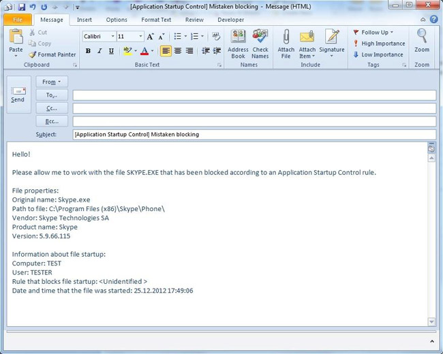Click Attach Item envelope icon
Image resolution: width=443 pixels, height=354 pixels.
coord(307,37)
